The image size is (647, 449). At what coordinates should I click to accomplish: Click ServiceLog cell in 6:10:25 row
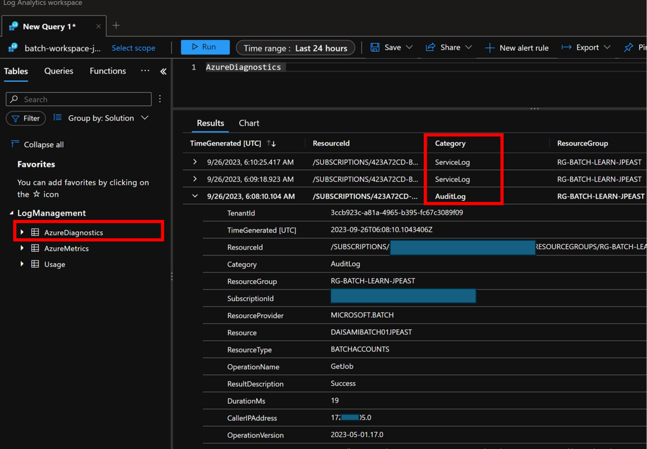click(x=452, y=162)
